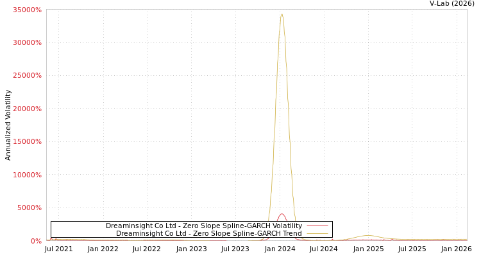Click the 5000% y-axis label
481x257 pixels.
(x=29, y=208)
